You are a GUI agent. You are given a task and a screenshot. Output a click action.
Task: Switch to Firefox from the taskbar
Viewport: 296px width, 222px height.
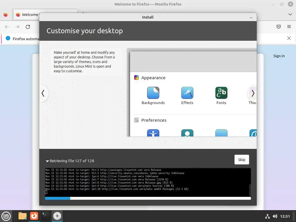[x=34, y=216]
